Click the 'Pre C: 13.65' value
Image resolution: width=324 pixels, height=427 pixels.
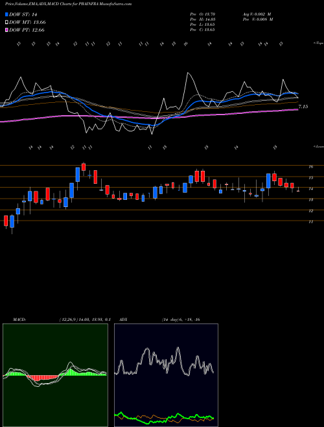pos(203,30)
